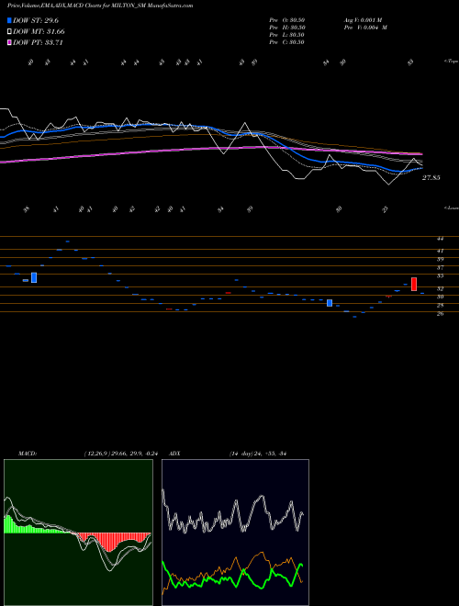The width and height of the screenshot is (459, 606).
Task: Click the 37 price axis label
Action: [x=440, y=268]
